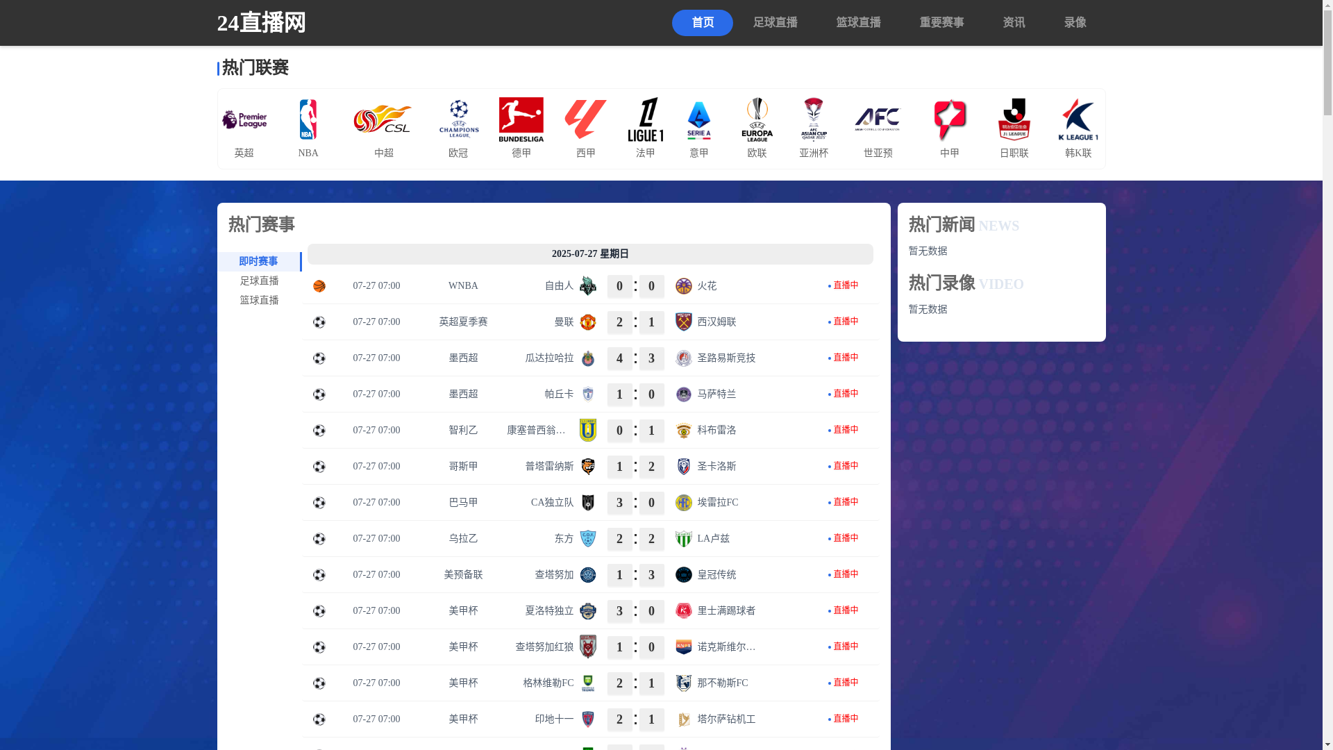Image resolution: width=1333 pixels, height=750 pixels.
Task: Click the 里士满踢球者 red crest
Action: tap(684, 611)
